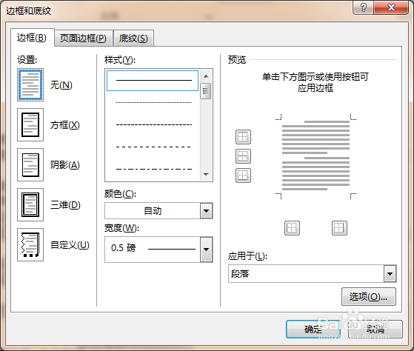Click the 三维(D) label text
The height and width of the screenshot is (351, 414).
pos(65,205)
